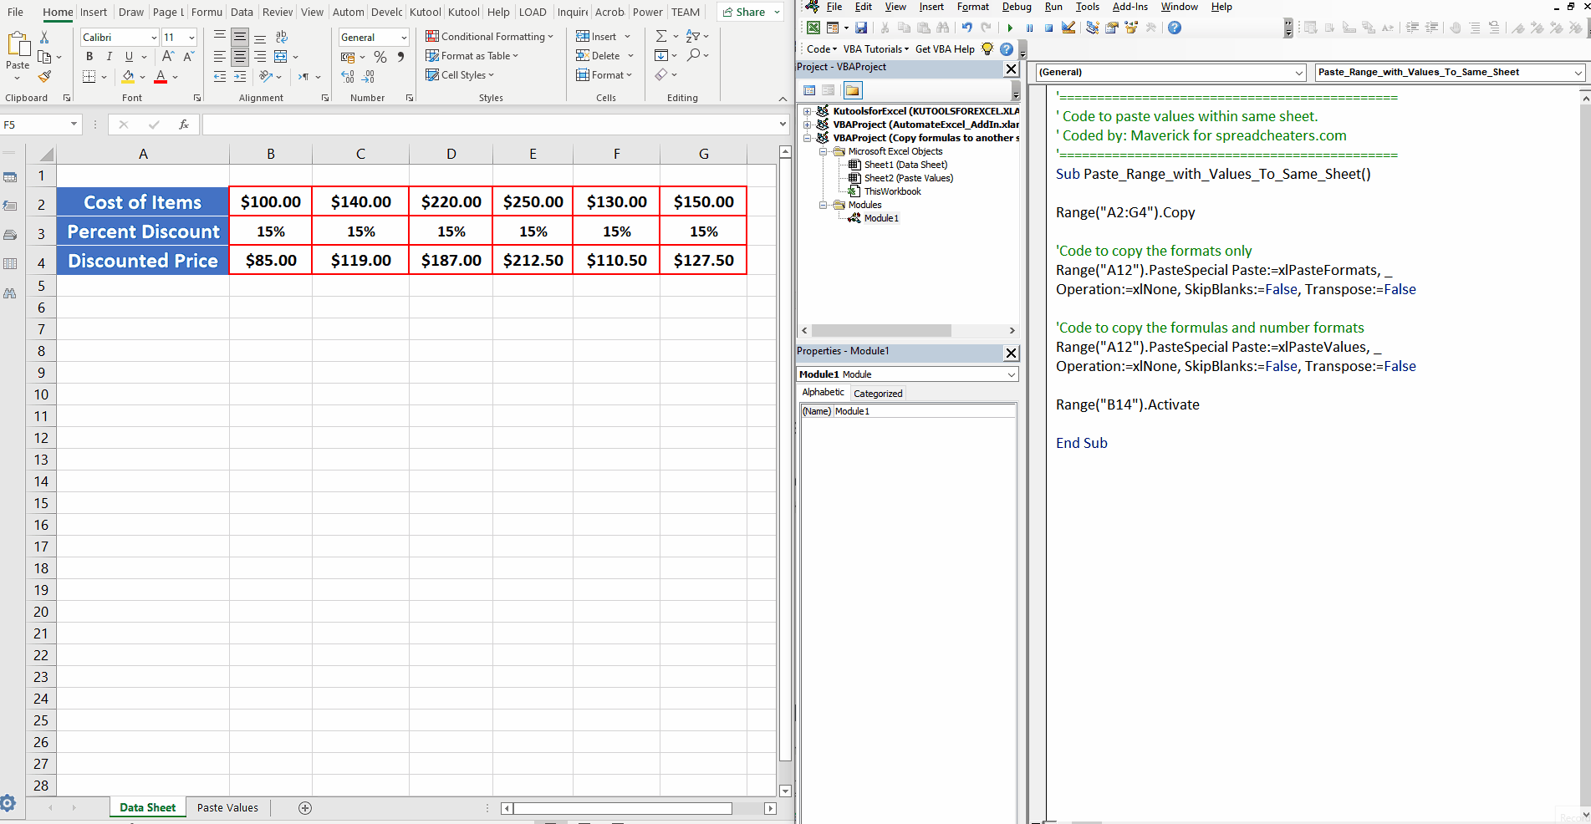Open the (General) object dropdown in VBA
This screenshot has height=824, width=1591.
tap(1299, 72)
